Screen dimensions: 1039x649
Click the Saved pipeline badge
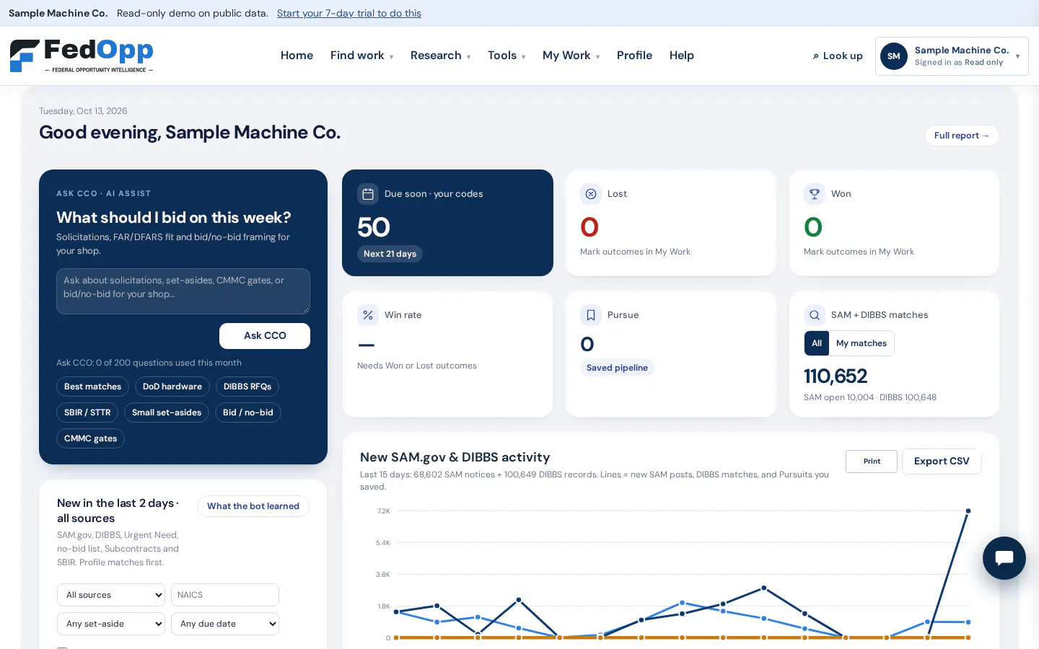pos(617,368)
